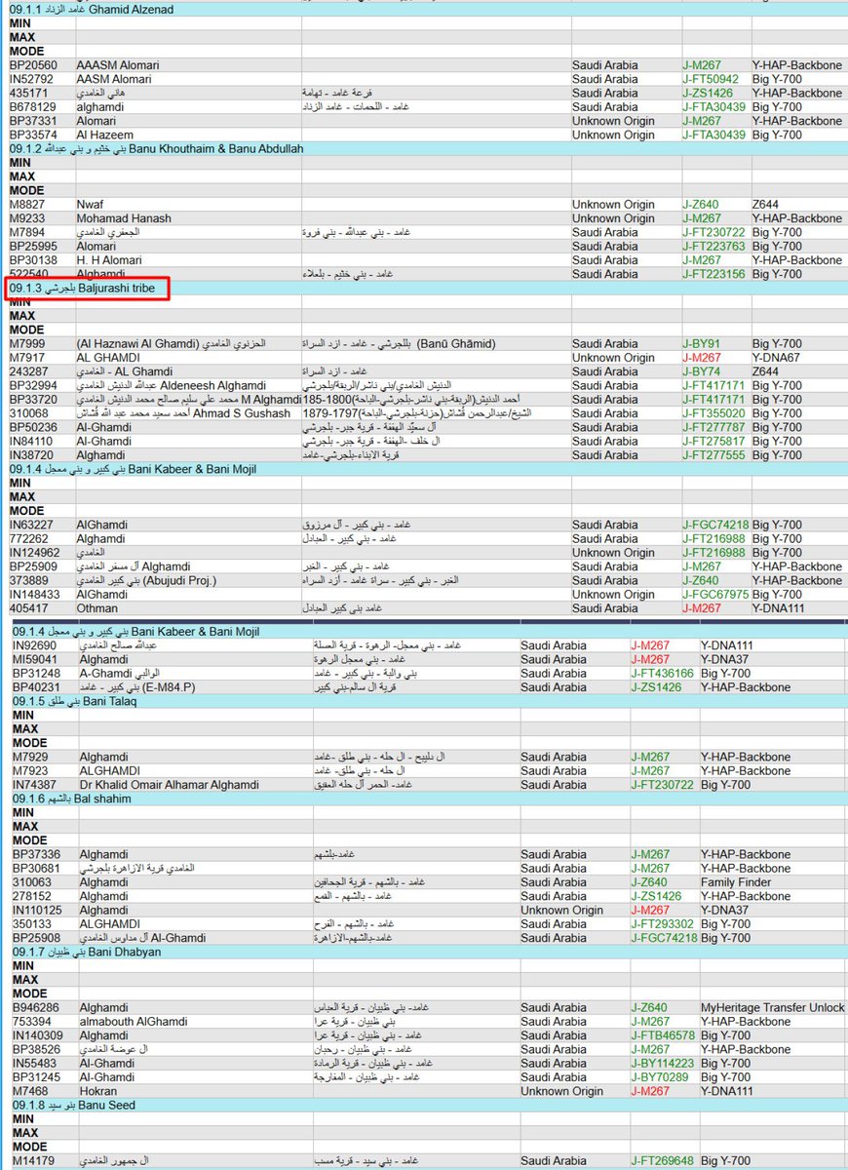This screenshot has width=848, height=1170.
Task: Open the J-FT223156 haplogroup link
Action: click(x=714, y=274)
